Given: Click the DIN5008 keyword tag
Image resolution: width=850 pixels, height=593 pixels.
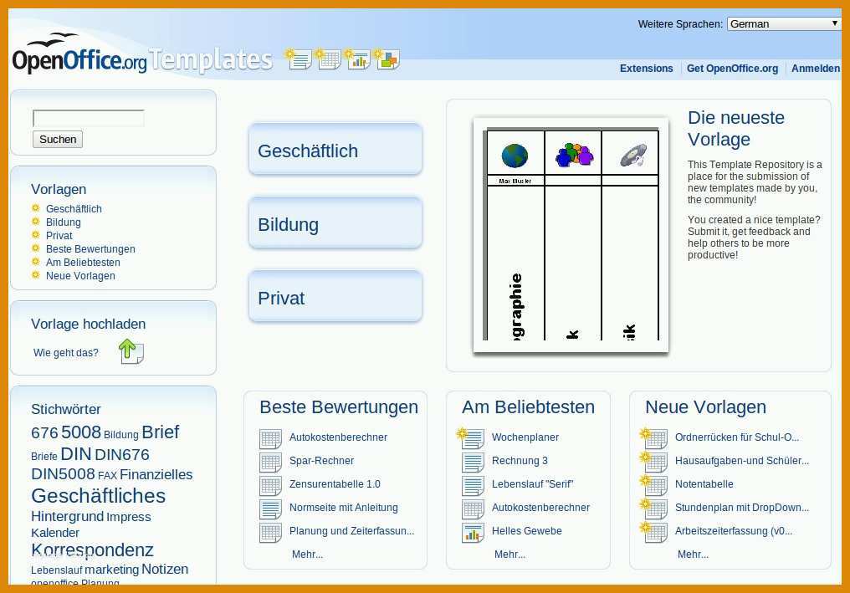Looking at the screenshot, I should (x=63, y=473).
